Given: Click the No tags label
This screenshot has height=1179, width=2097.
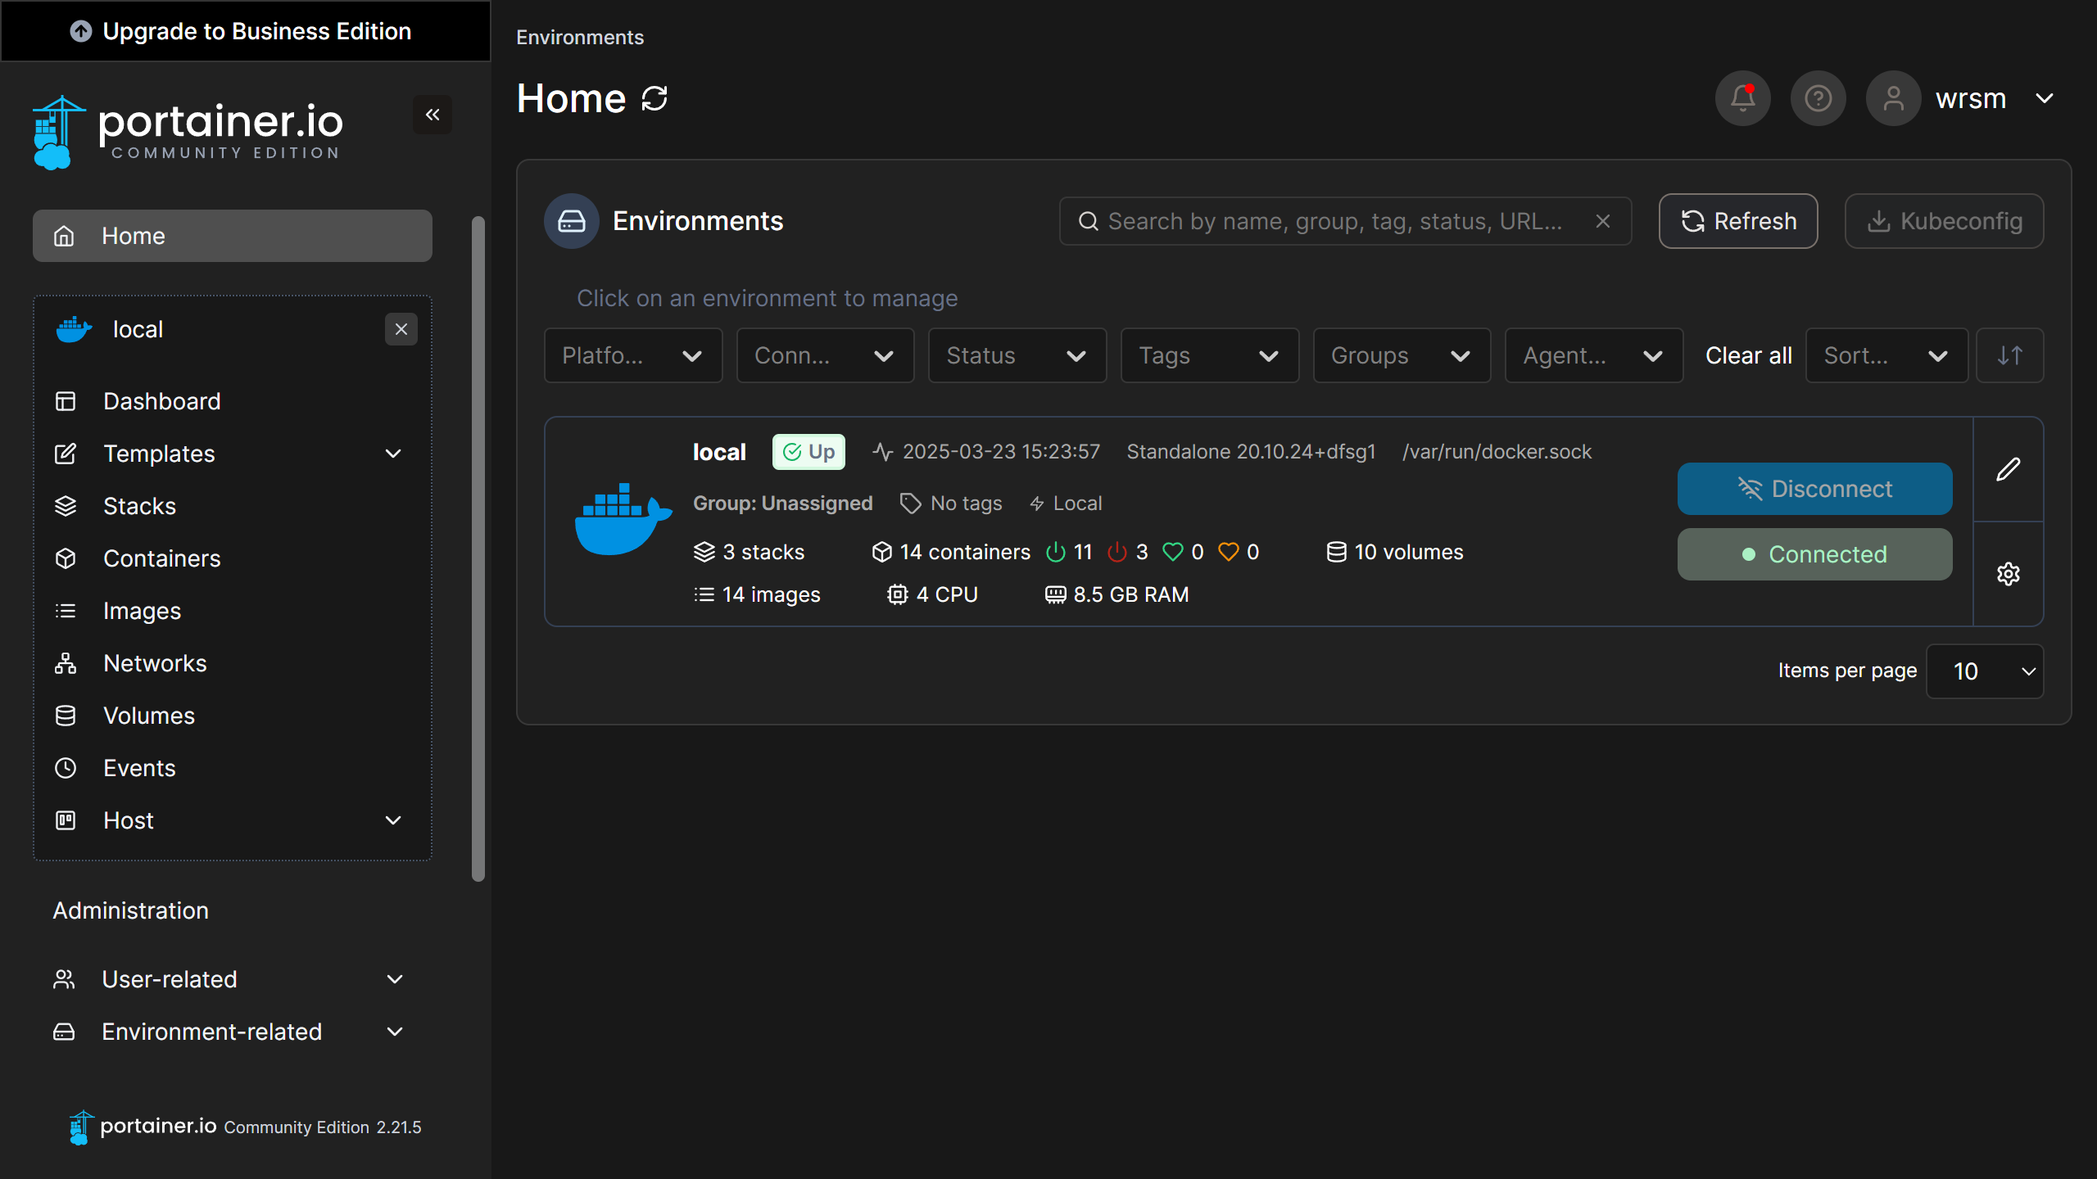Looking at the screenshot, I should coord(951,503).
